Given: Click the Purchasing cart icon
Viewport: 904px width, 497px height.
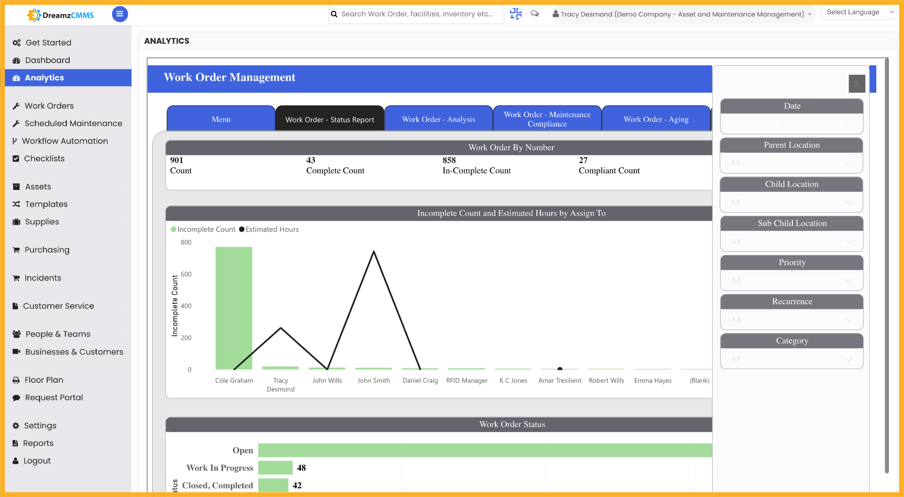Looking at the screenshot, I should pos(16,250).
